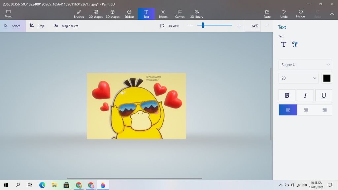Zoom out with minus button
338x190 pixels.
(x=190, y=26)
